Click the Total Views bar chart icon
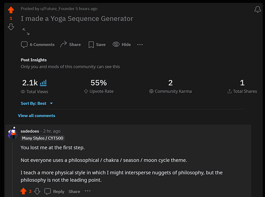Image resolution: width=265 pixels, height=197 pixels. pyautogui.click(x=43, y=83)
